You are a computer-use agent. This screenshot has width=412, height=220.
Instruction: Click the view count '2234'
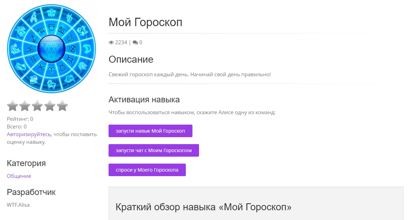point(121,42)
